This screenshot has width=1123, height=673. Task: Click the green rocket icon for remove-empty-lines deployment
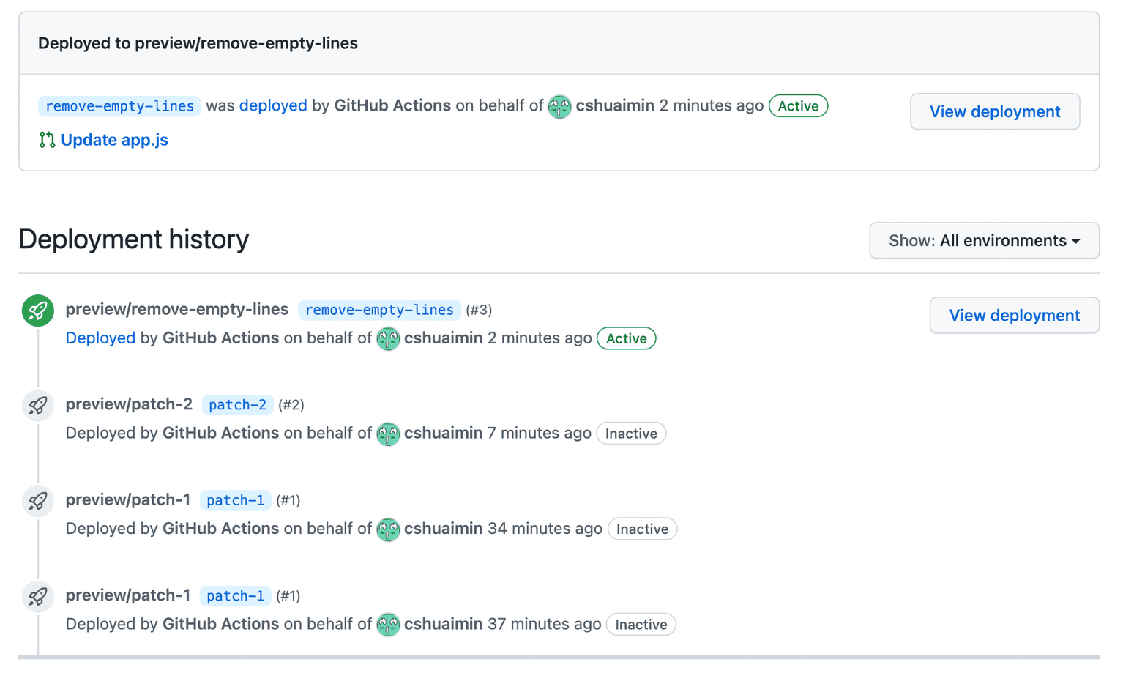click(x=37, y=311)
